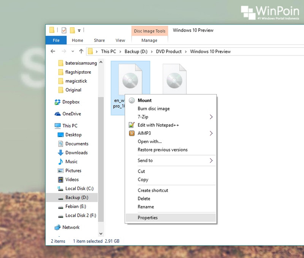304x258 pixels.
Task: Expand the 7-Zip submenu arrow
Action: [x=211, y=117]
